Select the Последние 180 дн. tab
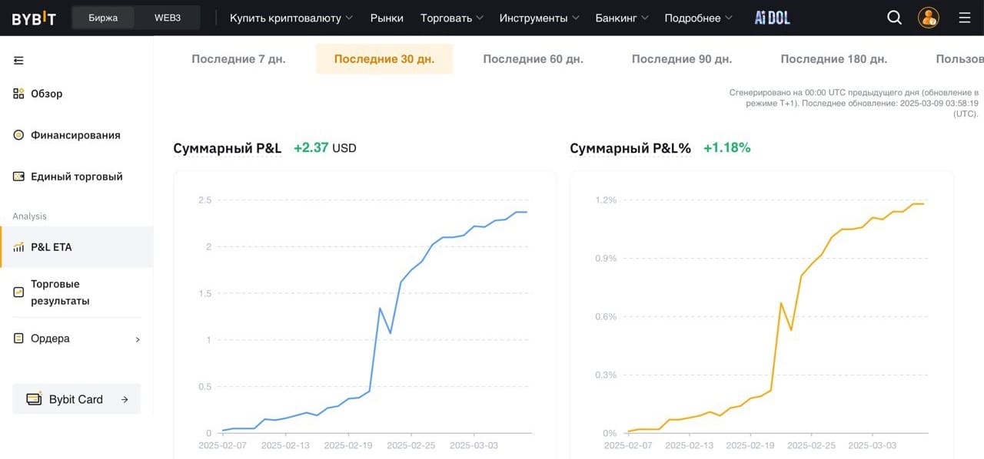The width and height of the screenshot is (984, 459). [x=834, y=59]
